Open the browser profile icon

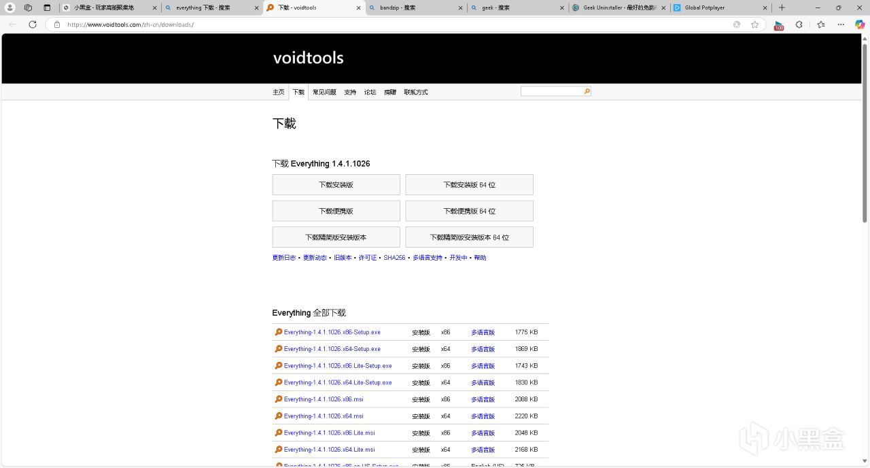click(10, 7)
